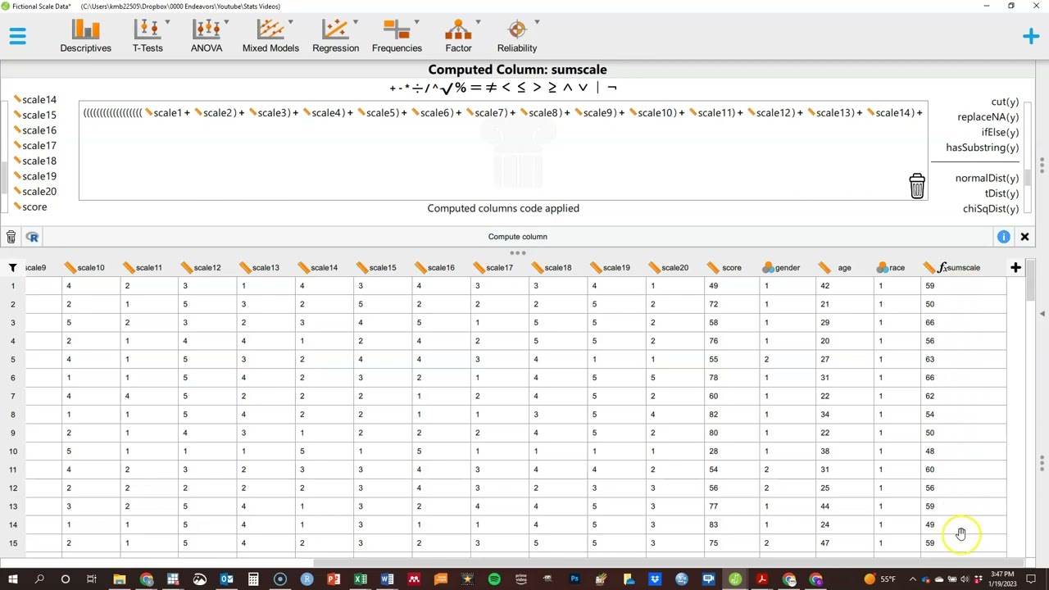Add a new column with plus icon
The width and height of the screenshot is (1049, 590).
point(1015,268)
